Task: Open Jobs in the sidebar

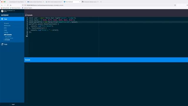Action: point(5,28)
